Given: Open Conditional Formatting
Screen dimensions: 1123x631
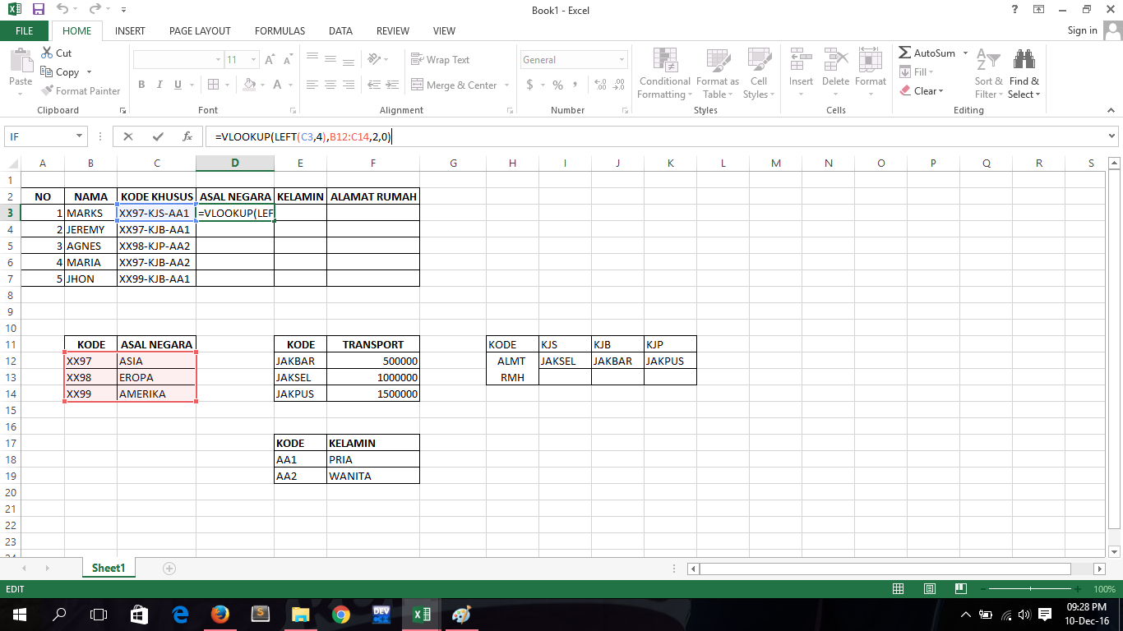Looking at the screenshot, I should 663,74.
